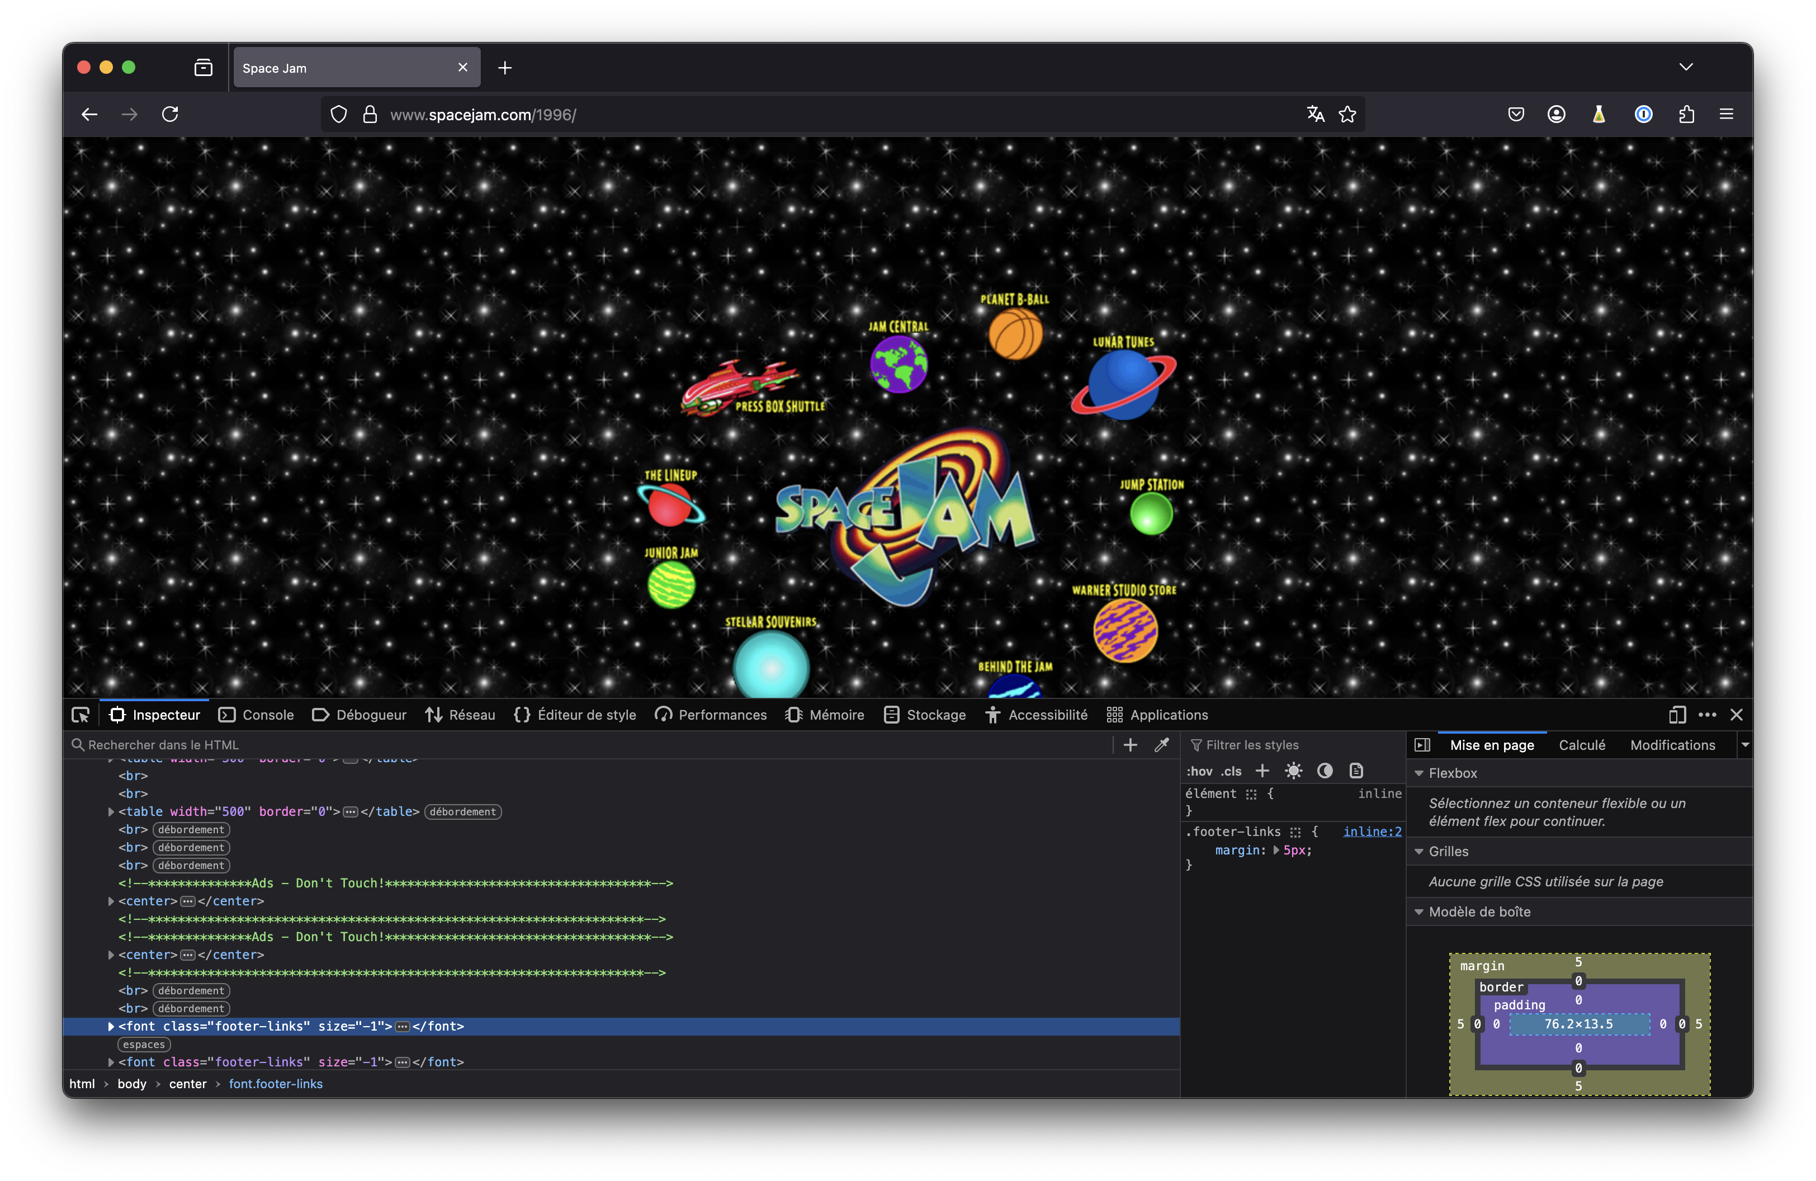Image resolution: width=1816 pixels, height=1181 pixels.
Task: Toggle the :hov pseudo-class panel
Action: (x=1199, y=771)
